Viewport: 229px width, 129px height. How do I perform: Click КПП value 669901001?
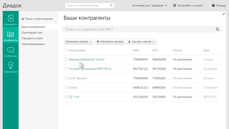tap(159, 87)
